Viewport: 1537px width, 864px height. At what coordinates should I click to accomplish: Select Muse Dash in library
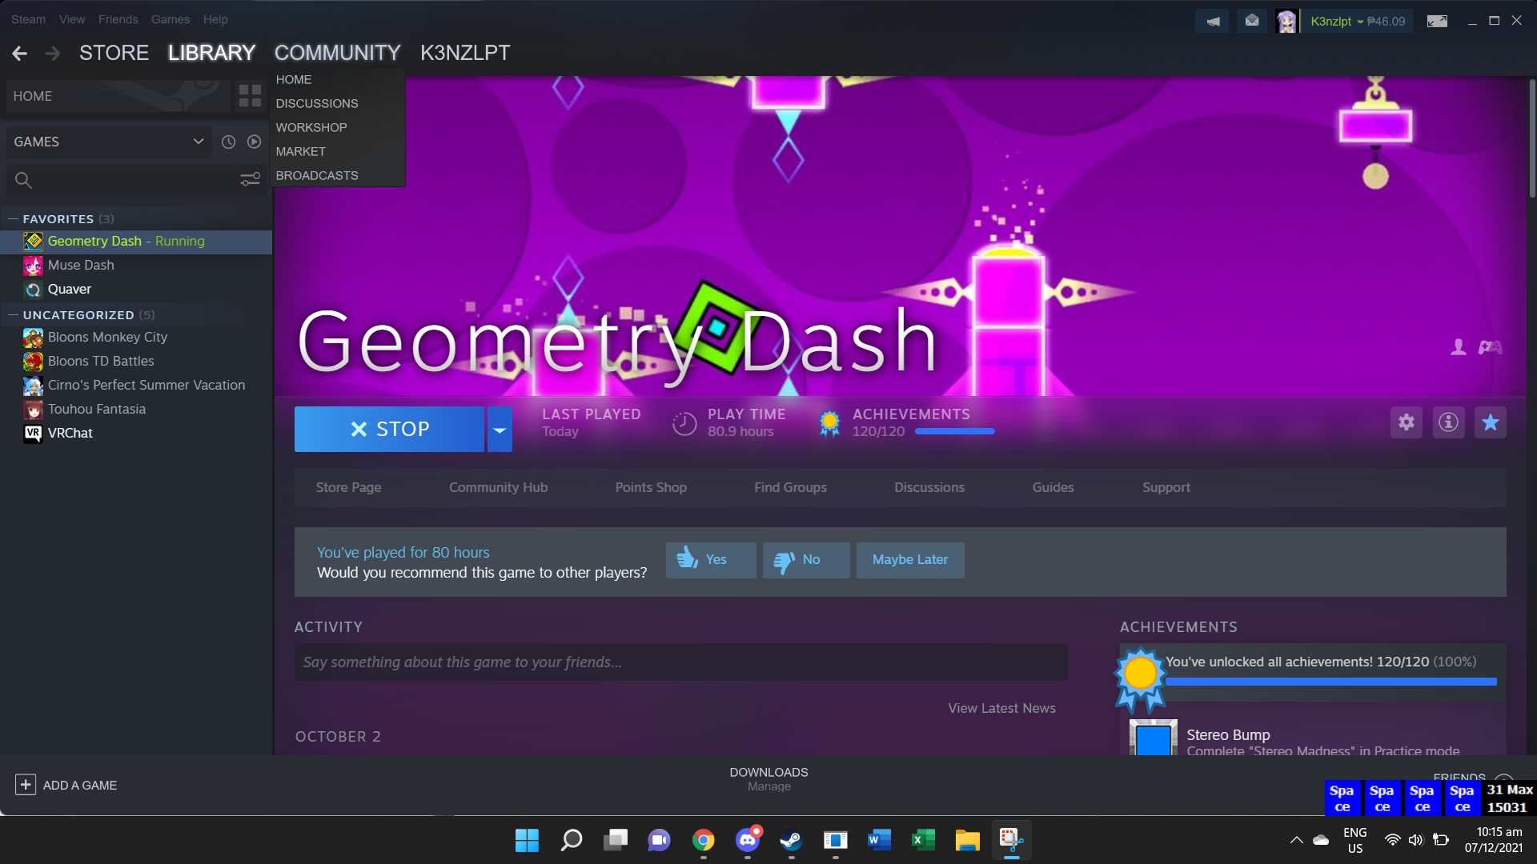pos(136,265)
